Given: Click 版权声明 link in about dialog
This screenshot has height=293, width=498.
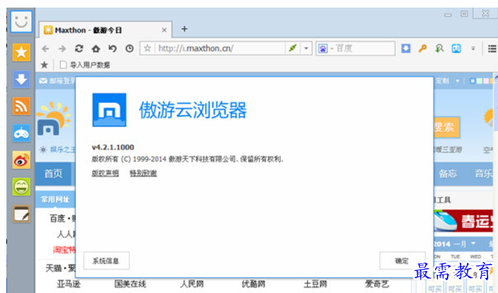Looking at the screenshot, I should (x=105, y=173).
